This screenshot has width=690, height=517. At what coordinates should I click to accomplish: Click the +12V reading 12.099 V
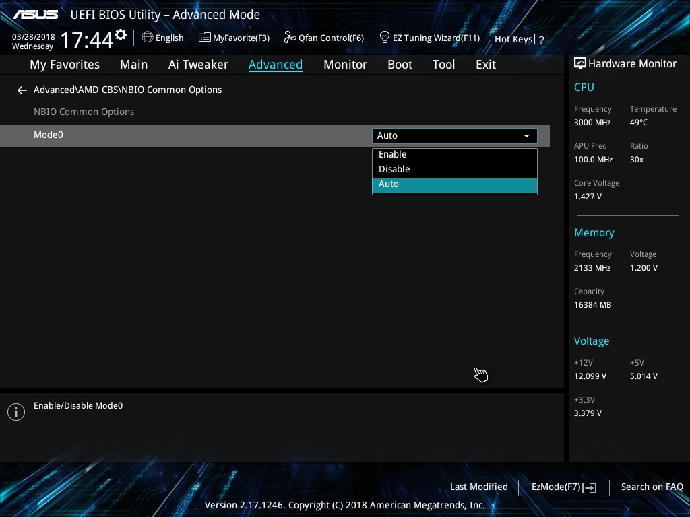tap(590, 376)
